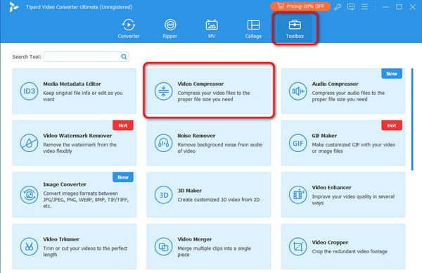Click the "Search Tool:" label
The width and height of the screenshot is (422, 273).
tap(27, 57)
